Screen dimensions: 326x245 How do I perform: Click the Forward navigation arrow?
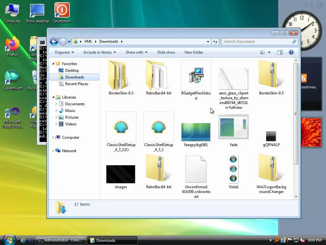tap(63, 42)
